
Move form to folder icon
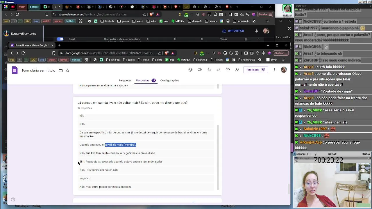point(60,70)
